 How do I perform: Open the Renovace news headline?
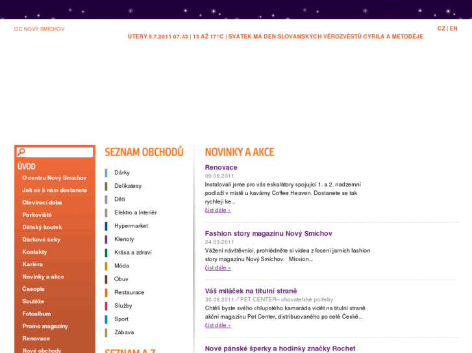pyautogui.click(x=221, y=167)
